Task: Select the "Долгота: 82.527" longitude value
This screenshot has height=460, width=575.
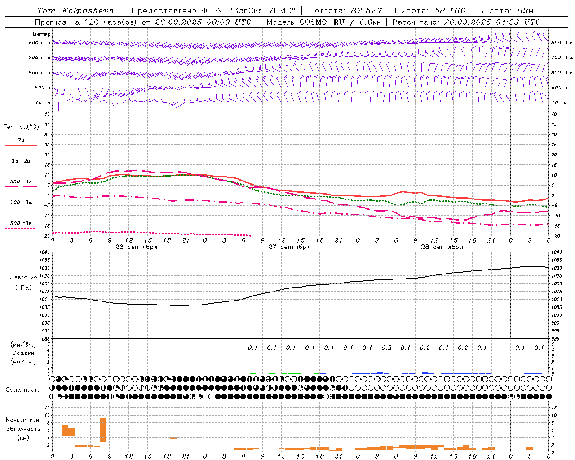Action: (345, 11)
